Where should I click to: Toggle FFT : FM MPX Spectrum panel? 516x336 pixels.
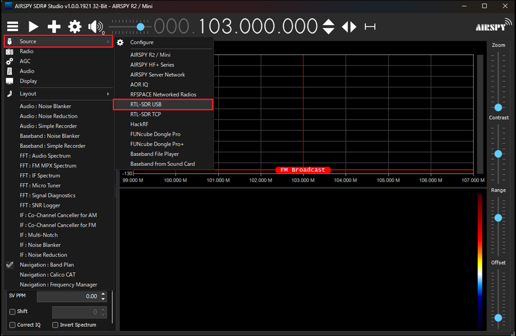59,166
